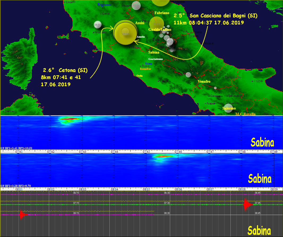Select the yellow Assisi station label
This screenshot has width=283, height=237.
[x=140, y=23]
